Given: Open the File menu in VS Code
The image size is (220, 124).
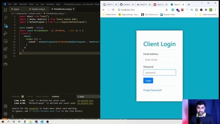Looking at the screenshot, I should click(x=10, y=4).
